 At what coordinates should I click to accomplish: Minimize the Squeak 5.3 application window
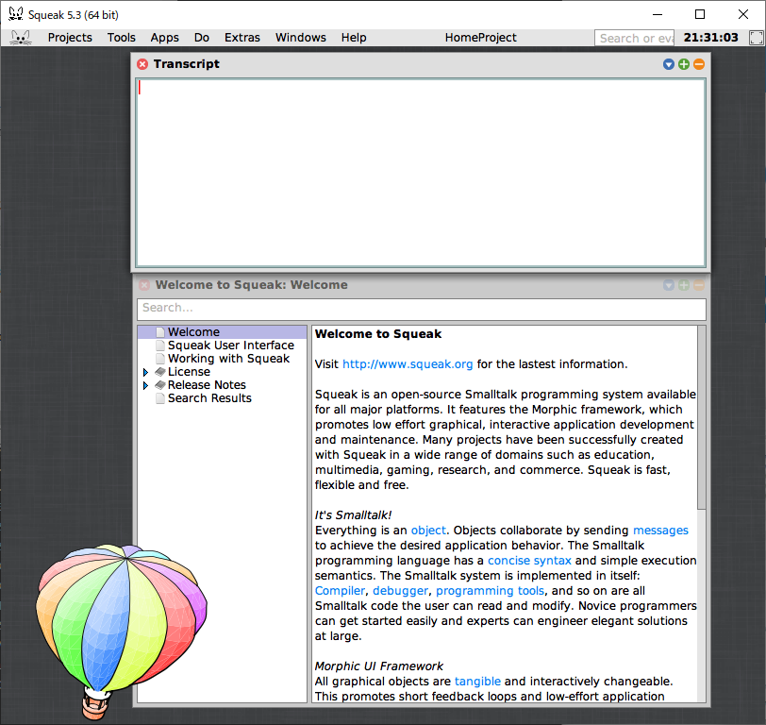[658, 15]
